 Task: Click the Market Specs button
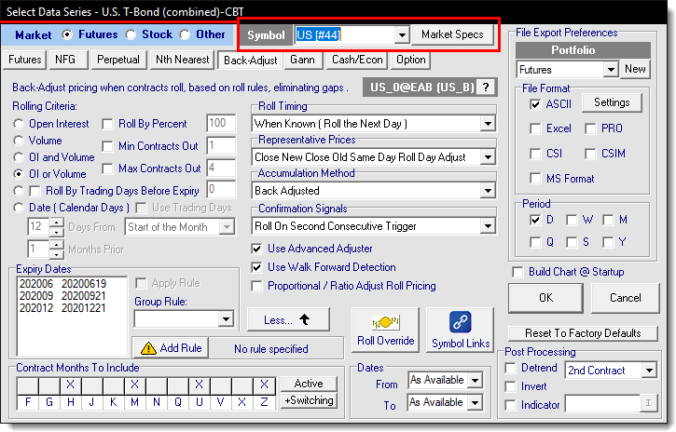(452, 34)
